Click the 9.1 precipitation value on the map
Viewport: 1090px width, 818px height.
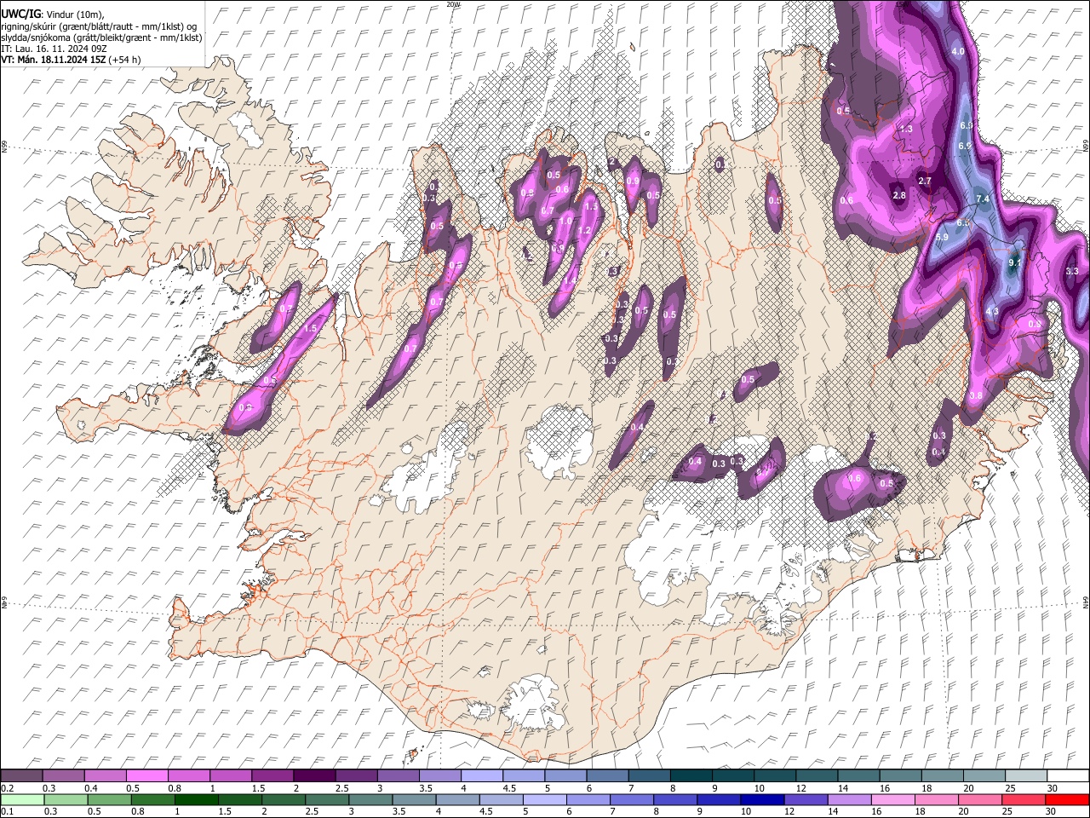1013,263
